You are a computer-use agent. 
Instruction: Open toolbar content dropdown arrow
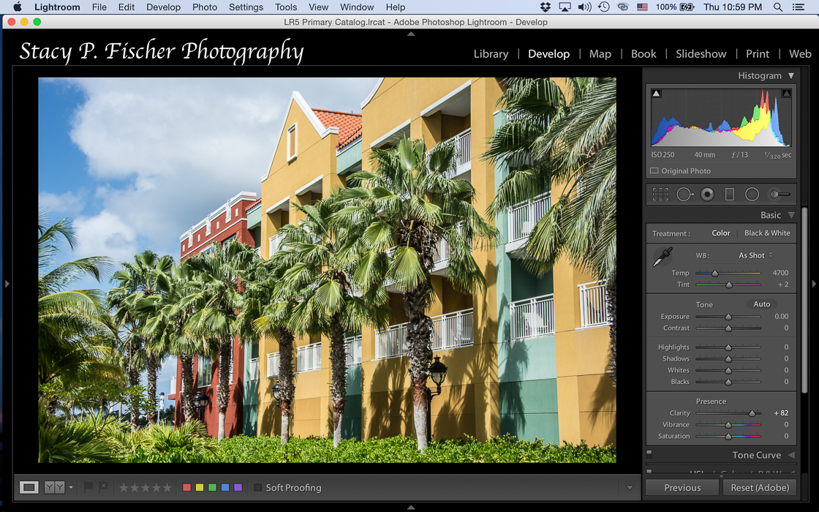coord(630,487)
